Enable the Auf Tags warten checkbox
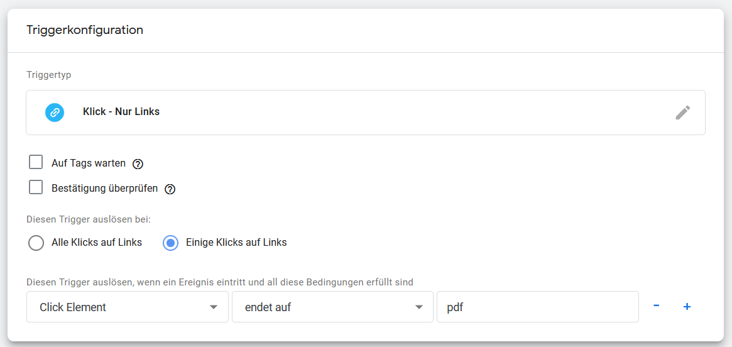 [x=36, y=163]
